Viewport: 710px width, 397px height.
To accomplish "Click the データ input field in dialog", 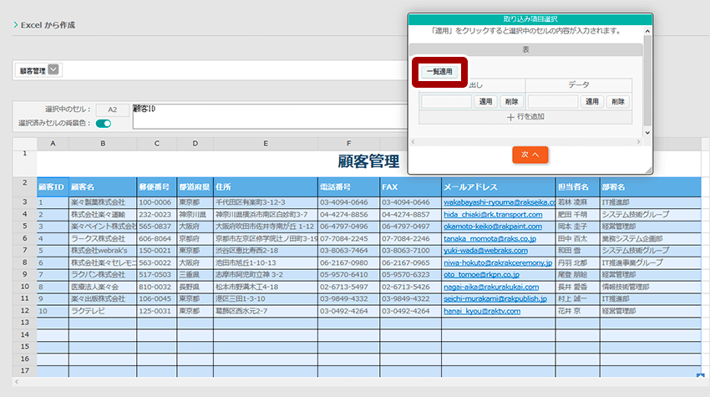I will (553, 101).
